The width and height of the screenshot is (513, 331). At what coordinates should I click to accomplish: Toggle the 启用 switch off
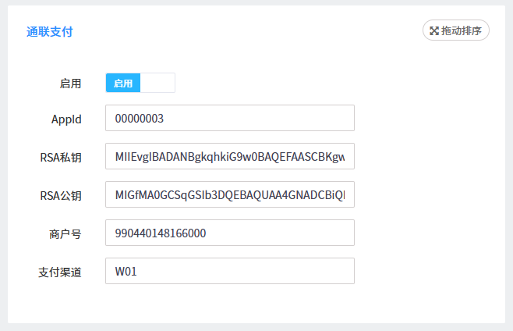140,83
